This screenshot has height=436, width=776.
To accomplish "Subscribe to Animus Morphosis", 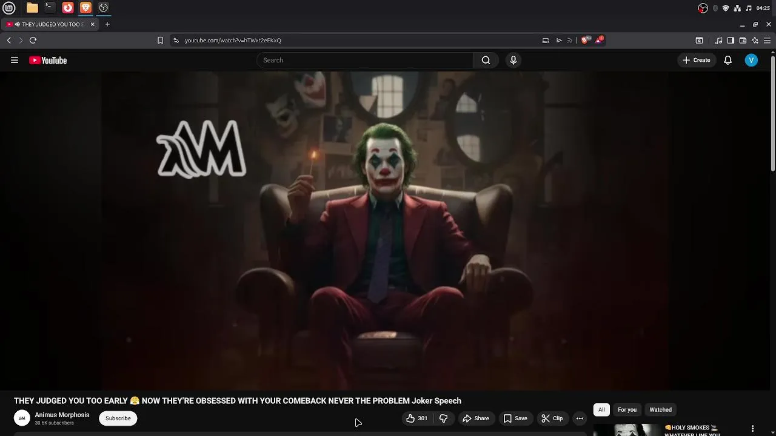I will click(x=118, y=418).
